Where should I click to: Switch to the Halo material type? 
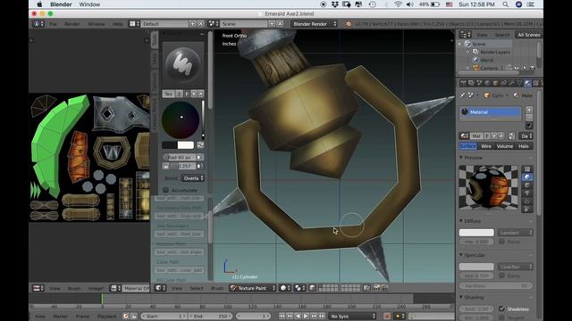pos(524,146)
